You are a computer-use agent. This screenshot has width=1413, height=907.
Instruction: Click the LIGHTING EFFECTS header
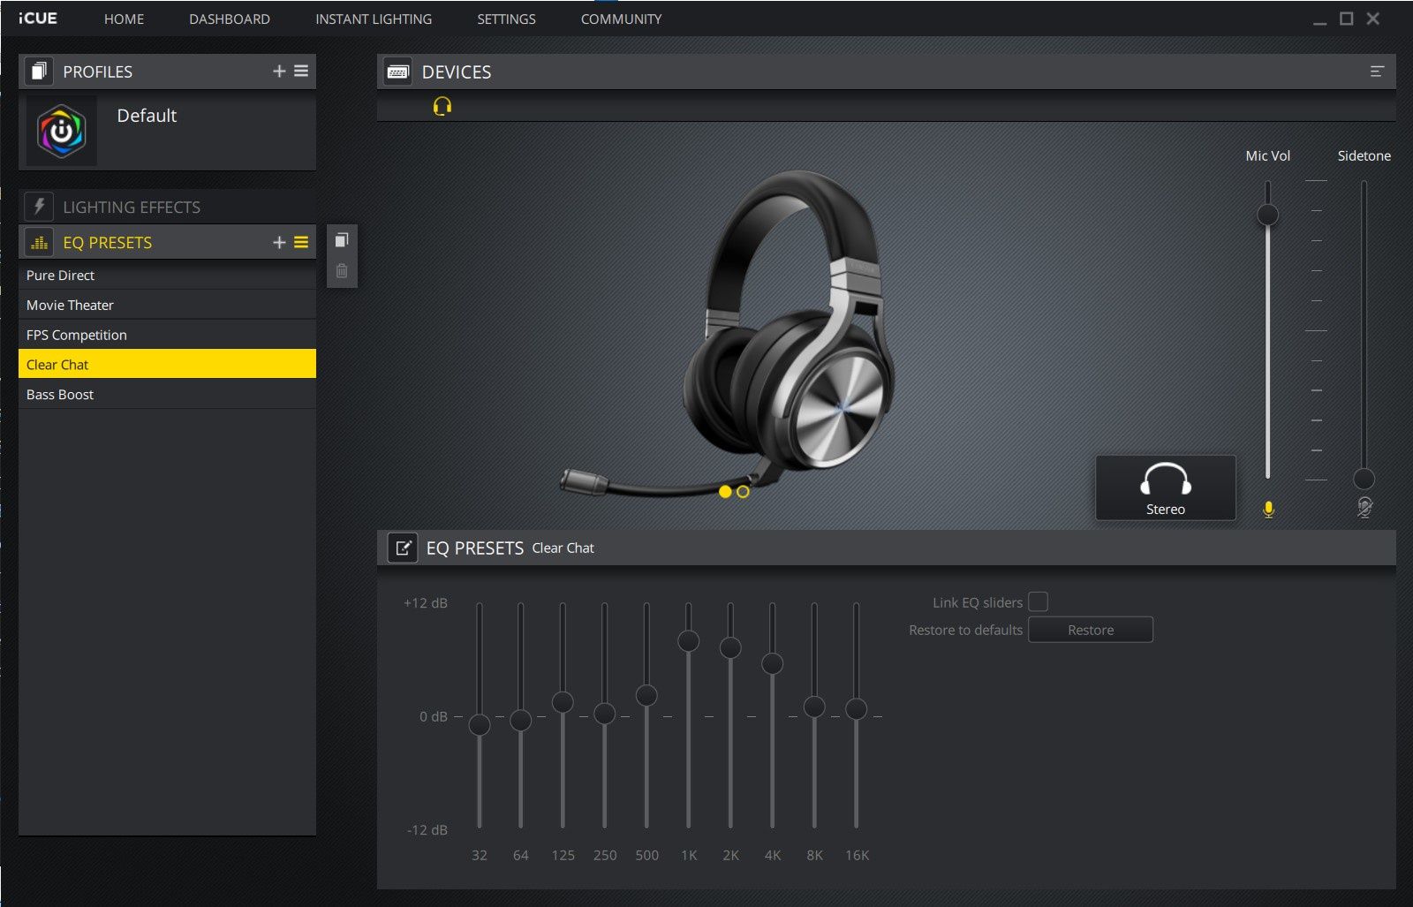tap(167, 207)
